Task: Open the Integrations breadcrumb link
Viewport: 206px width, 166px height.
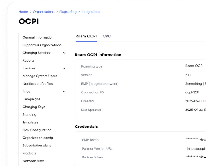Action: (91, 12)
